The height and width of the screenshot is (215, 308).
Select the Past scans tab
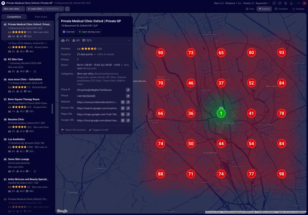41,17
